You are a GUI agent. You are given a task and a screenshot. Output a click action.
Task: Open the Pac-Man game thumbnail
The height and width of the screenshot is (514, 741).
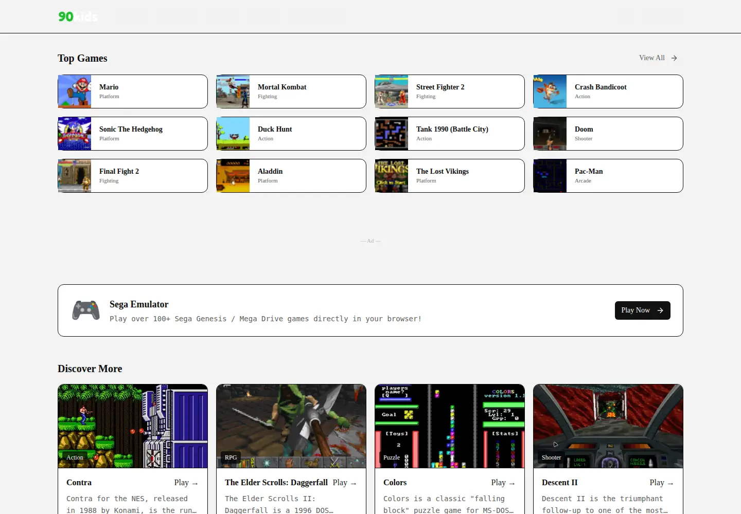(550, 176)
